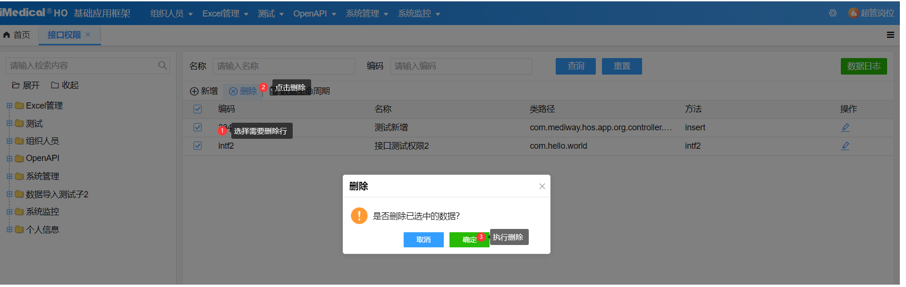Image resolution: width=906 pixels, height=287 pixels.
Task: Switch to the 首页 home tab
Action: pyautogui.click(x=17, y=35)
